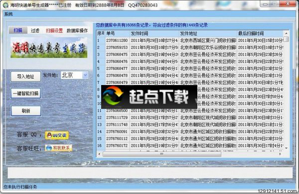Start 一键智能扫描
This screenshot has height=194, width=299.
pyautogui.click(x=25, y=94)
